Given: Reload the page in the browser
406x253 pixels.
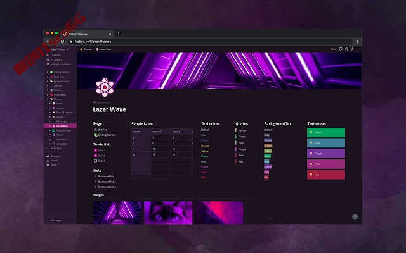Looking at the screenshot, I should [62, 41].
